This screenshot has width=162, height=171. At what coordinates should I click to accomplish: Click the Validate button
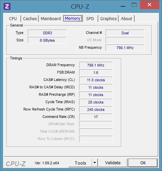pos(113,163)
